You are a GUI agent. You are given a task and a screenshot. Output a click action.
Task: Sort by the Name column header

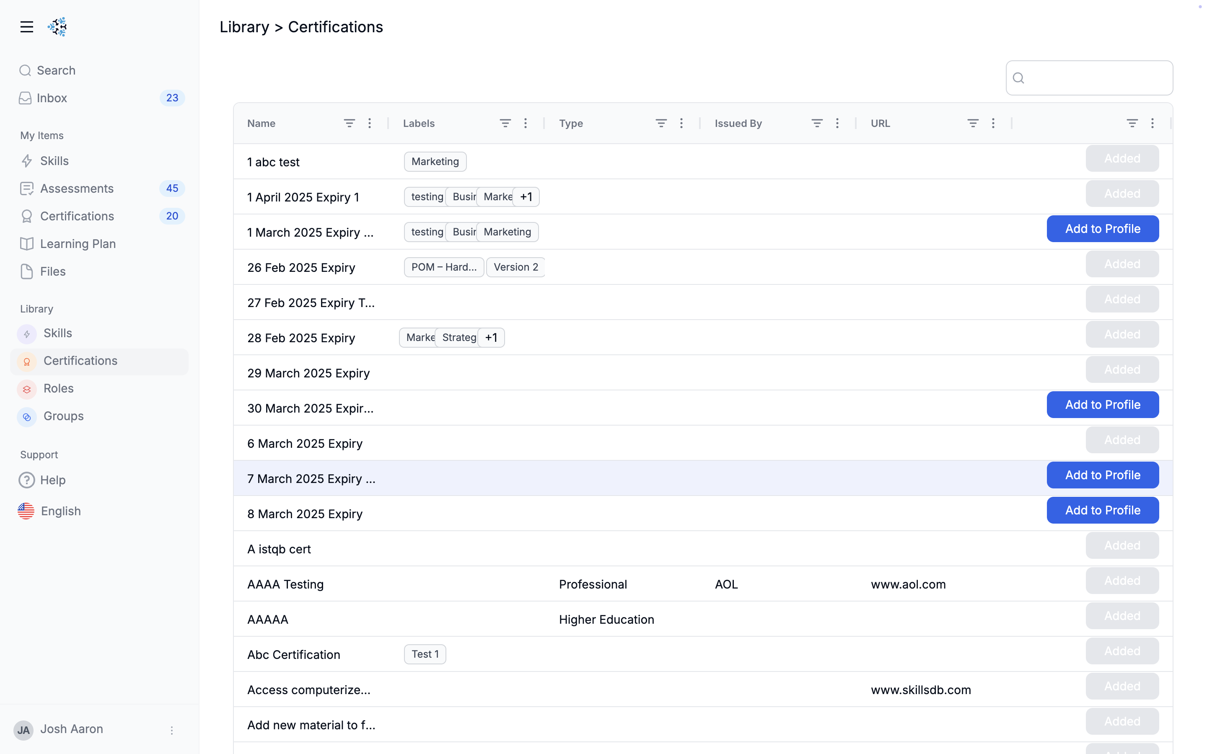(262, 123)
